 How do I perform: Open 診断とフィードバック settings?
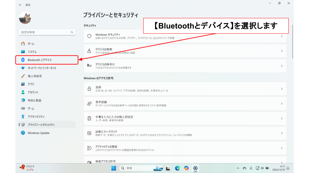(x=185, y=133)
